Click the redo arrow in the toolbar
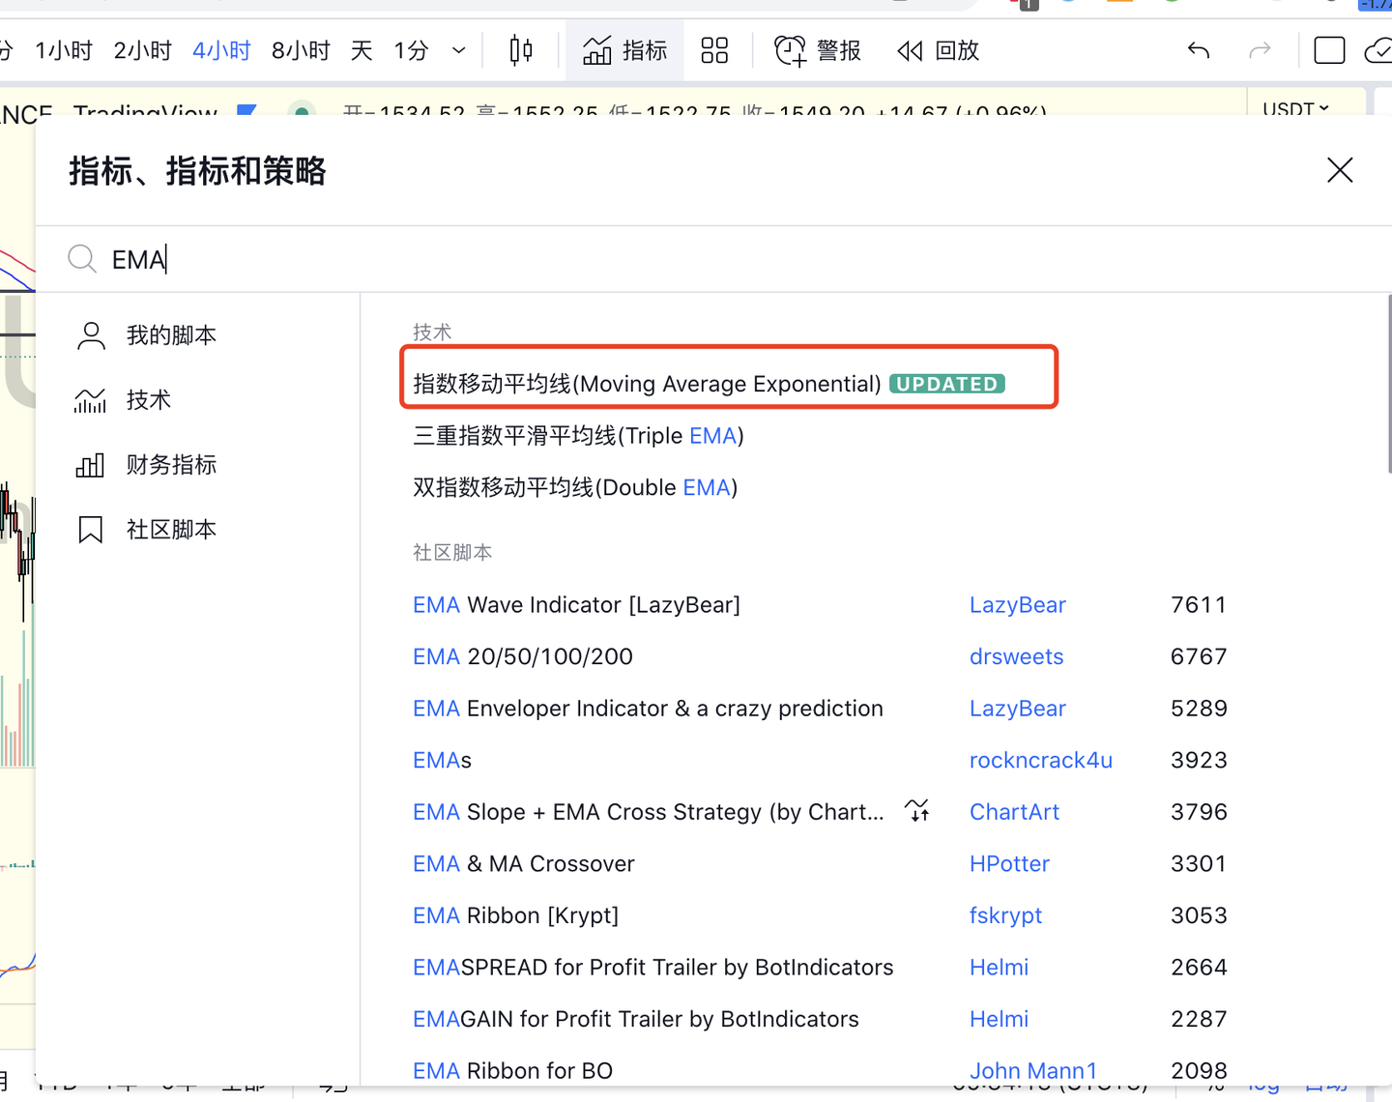The image size is (1392, 1102). [1260, 49]
